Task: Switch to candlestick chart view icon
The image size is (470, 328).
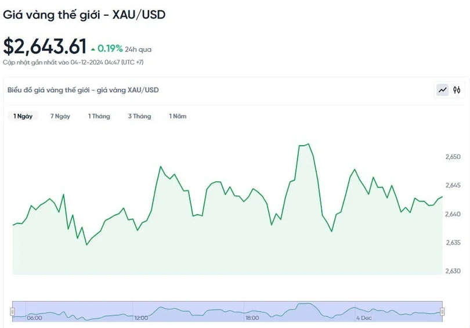Action: pos(457,90)
